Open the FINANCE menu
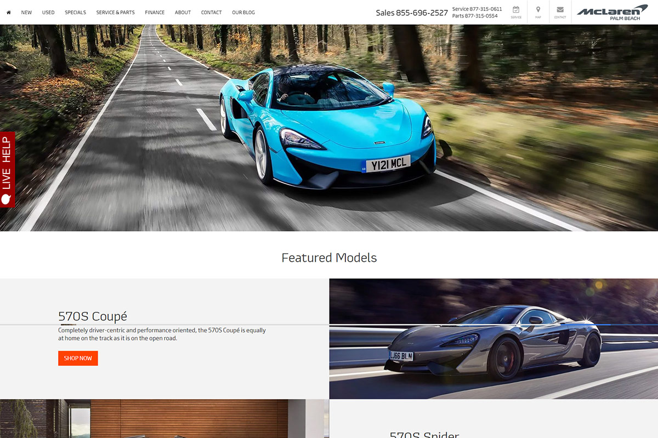 pyautogui.click(x=155, y=13)
